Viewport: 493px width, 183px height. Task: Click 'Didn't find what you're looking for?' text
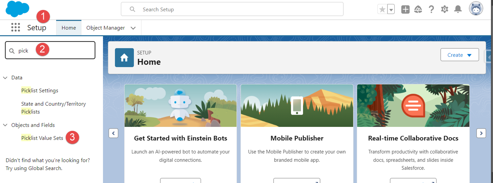point(48,160)
